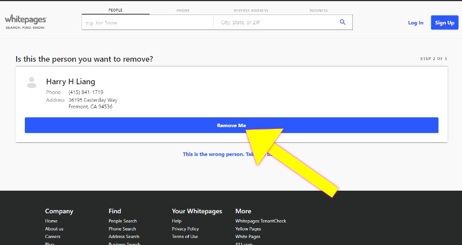The image size is (462, 245).
Task: Click the Step 2 of 5 indicator
Action: [434, 59]
